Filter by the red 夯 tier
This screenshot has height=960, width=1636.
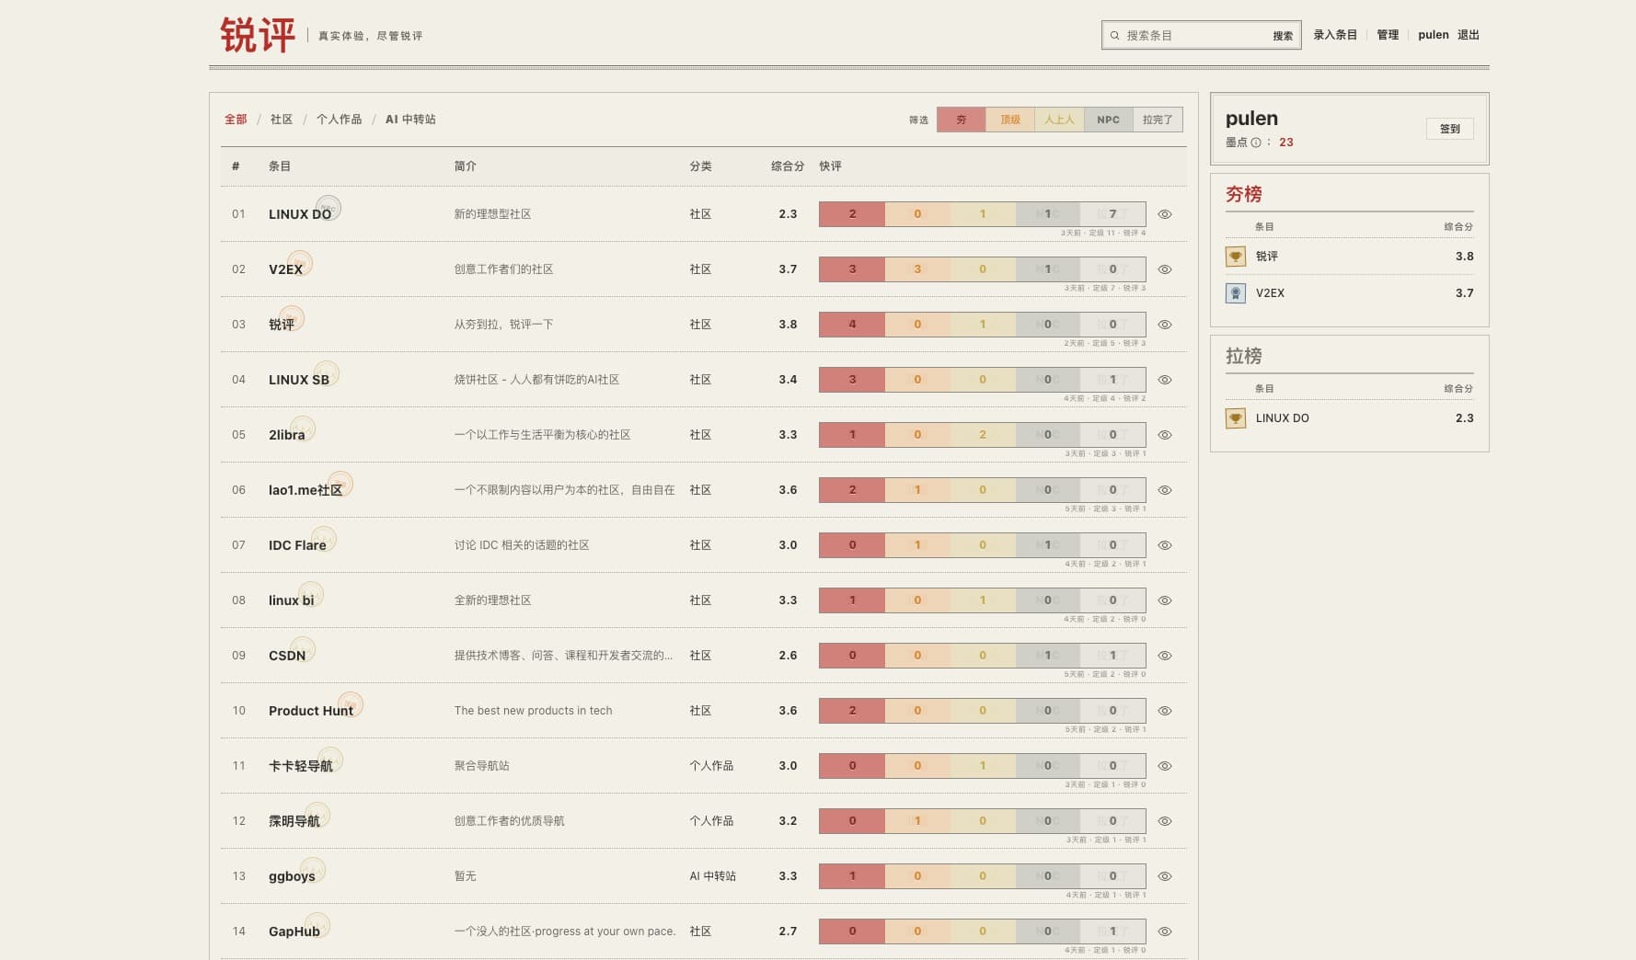coord(962,120)
